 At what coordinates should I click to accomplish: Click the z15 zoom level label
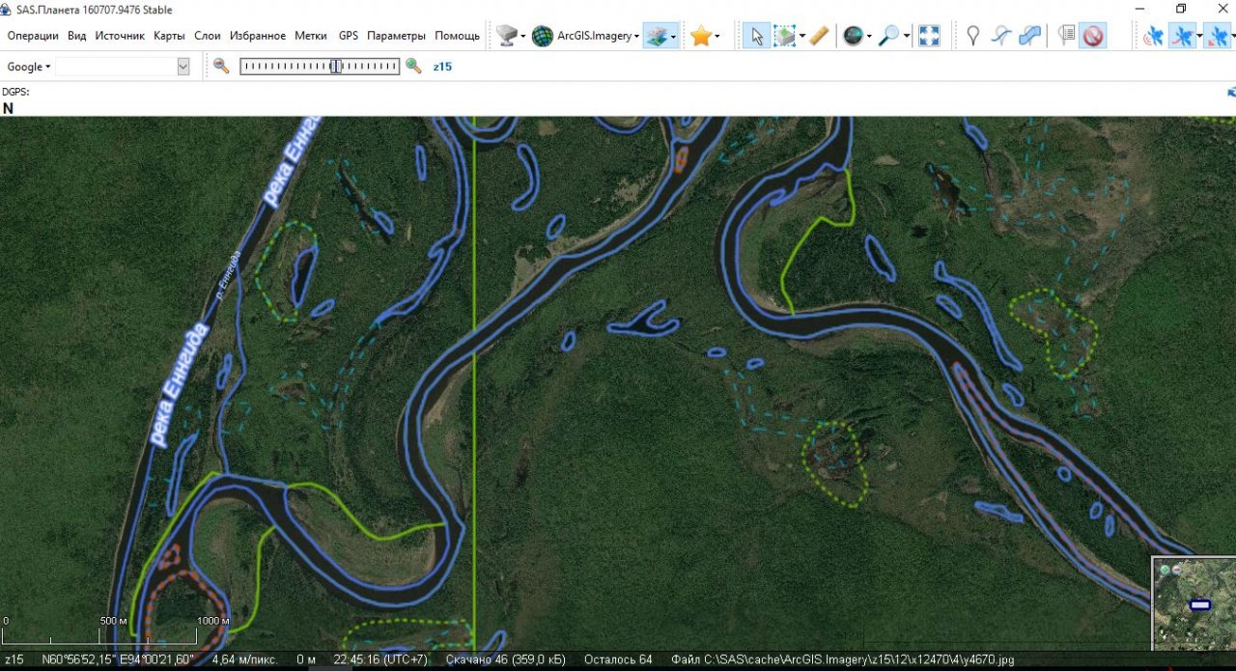[x=442, y=67]
